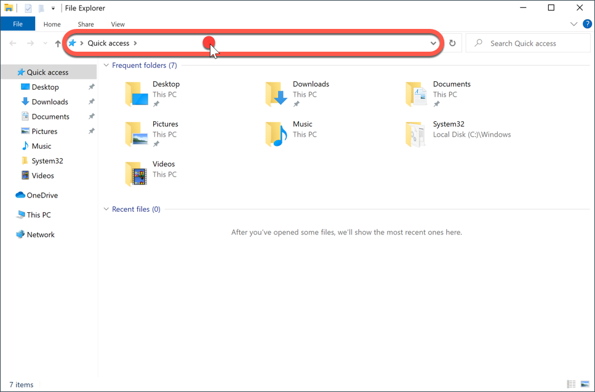Image resolution: width=595 pixels, height=392 pixels.
Task: Select Quick access in the navigation pane
Action: click(x=49, y=72)
